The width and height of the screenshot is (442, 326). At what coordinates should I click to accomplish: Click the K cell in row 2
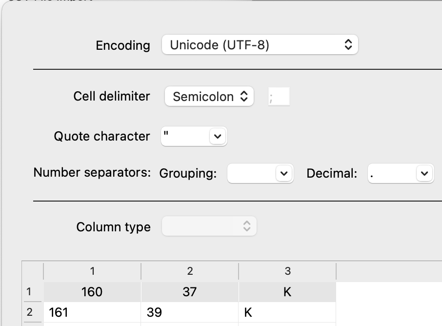click(x=287, y=312)
